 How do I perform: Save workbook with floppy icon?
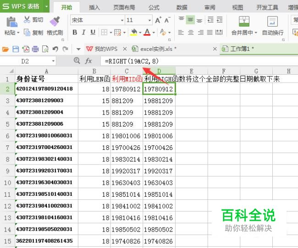point(16,49)
